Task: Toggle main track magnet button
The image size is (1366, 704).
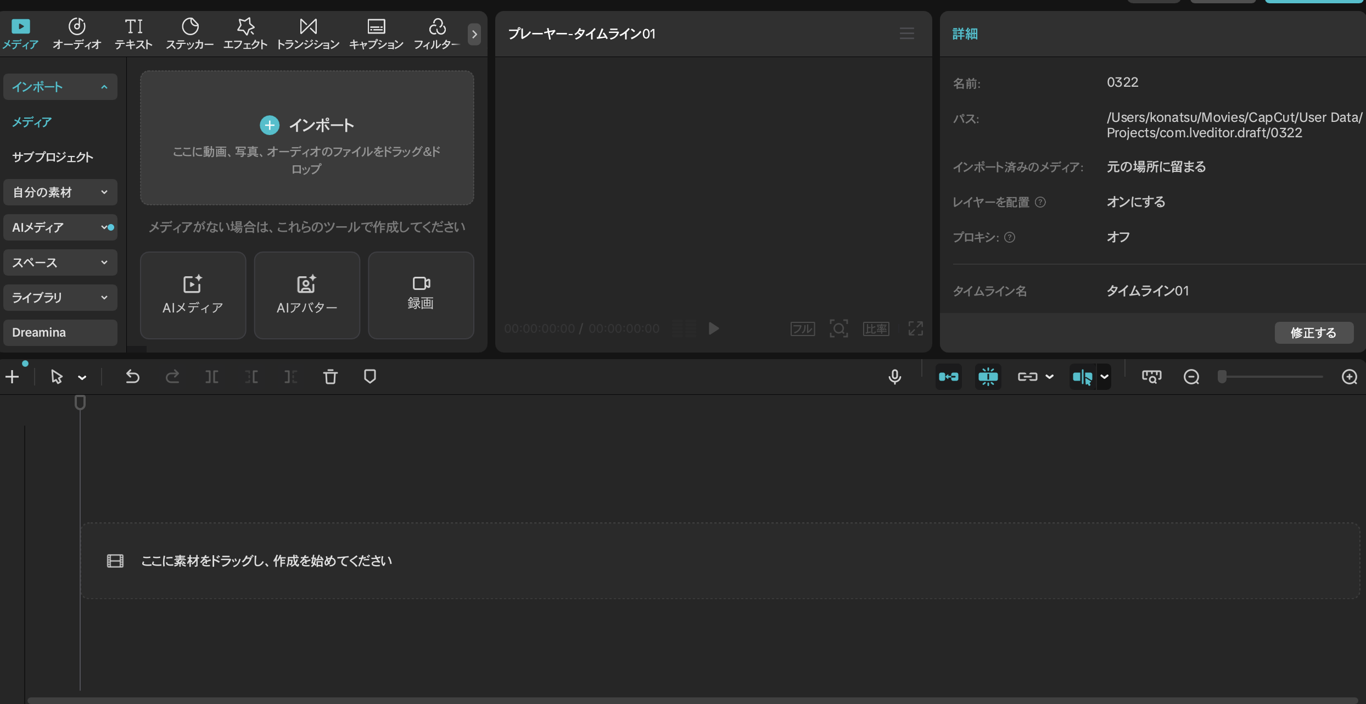Action: [x=948, y=377]
